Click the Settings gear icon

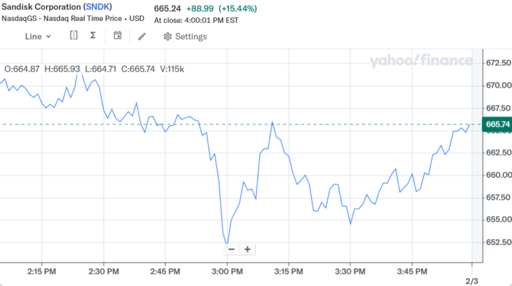(x=168, y=36)
